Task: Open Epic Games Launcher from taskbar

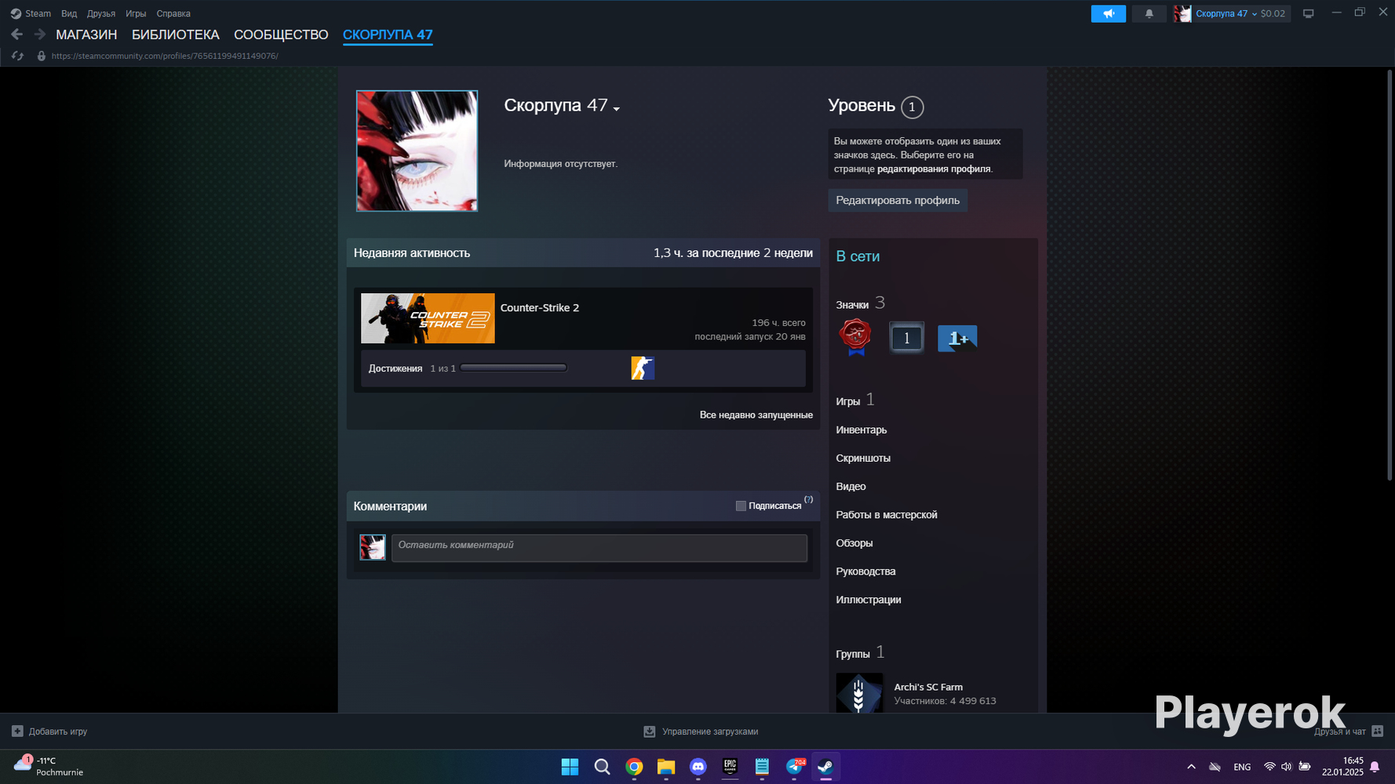Action: [730, 767]
